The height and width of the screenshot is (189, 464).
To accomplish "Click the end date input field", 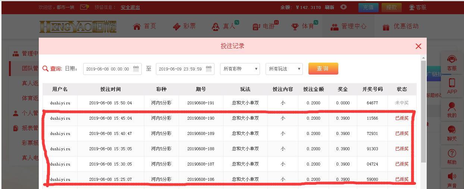I will tap(185, 69).
